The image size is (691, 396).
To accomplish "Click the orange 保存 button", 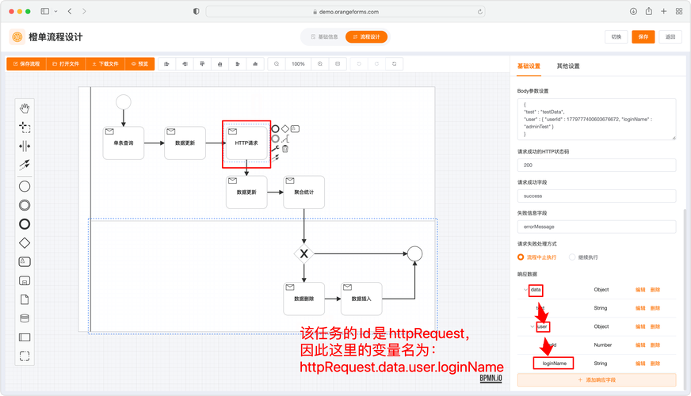I will click(643, 37).
